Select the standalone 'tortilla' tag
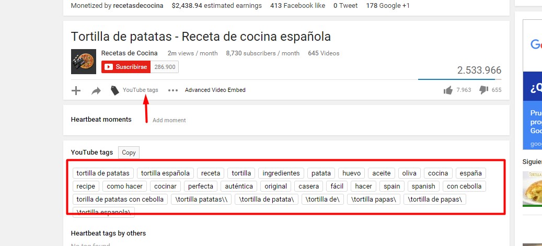 [x=241, y=173]
